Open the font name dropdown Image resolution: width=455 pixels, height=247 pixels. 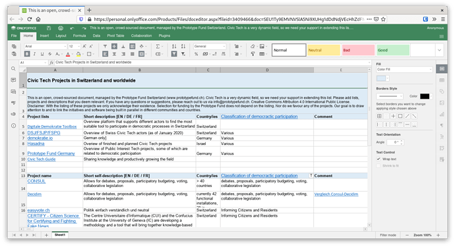[65, 46]
